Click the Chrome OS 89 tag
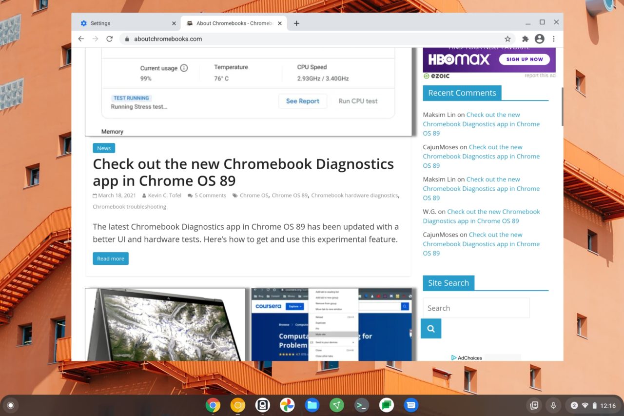 [290, 195]
